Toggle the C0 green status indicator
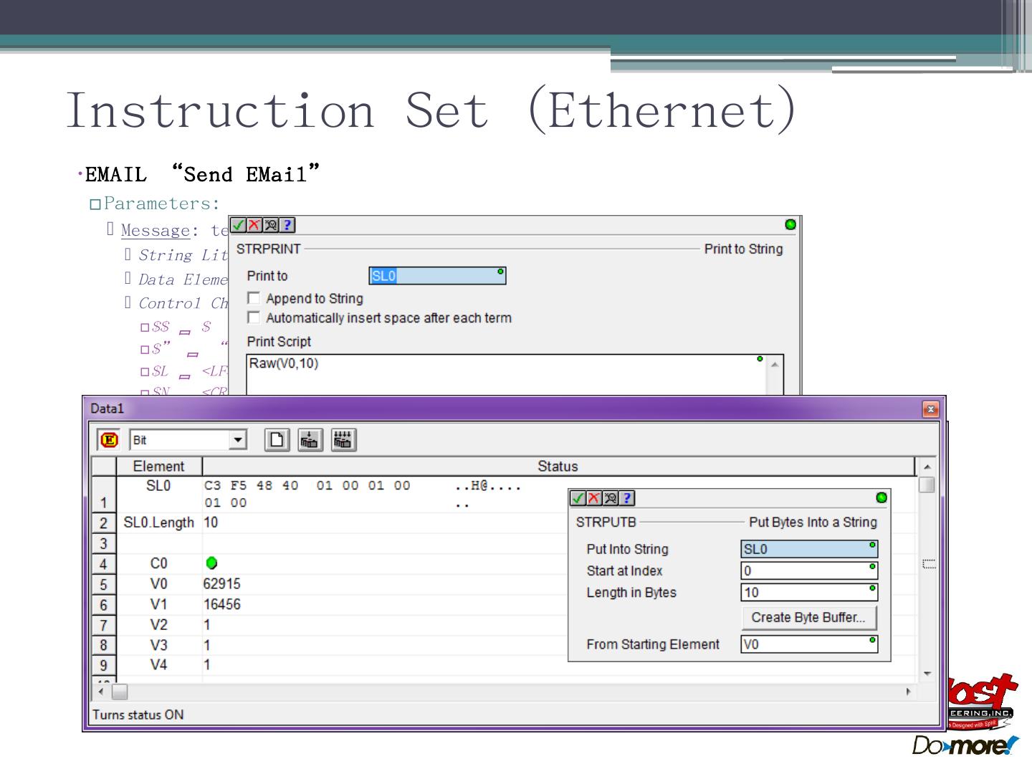Viewport: 1032px width, 774px height. (211, 563)
